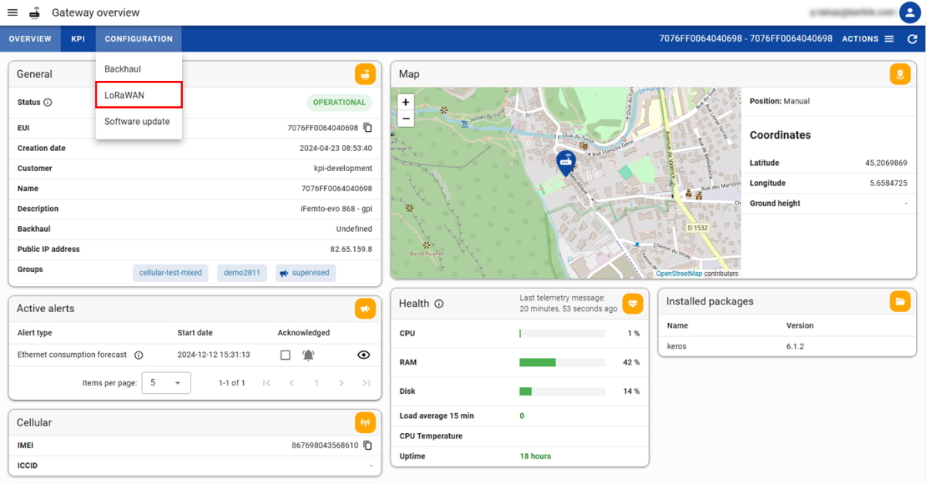Click the Alert type column header
926x484 pixels.
click(x=35, y=333)
